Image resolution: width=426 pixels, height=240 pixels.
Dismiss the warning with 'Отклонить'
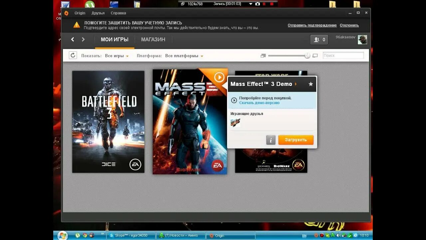click(349, 25)
